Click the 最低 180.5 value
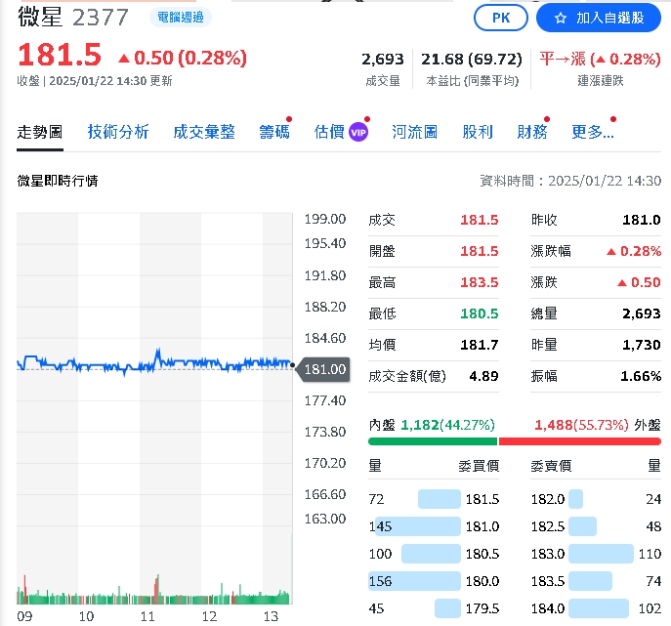The image size is (671, 626). point(480,313)
